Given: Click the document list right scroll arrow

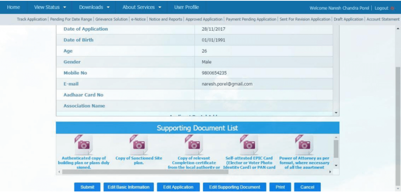Looking at the screenshot, I should (x=330, y=172).
